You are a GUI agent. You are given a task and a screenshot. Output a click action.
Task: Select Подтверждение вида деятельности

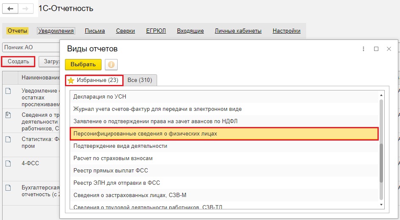(224, 146)
